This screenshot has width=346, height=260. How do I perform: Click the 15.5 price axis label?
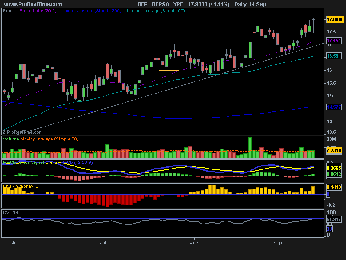pyautogui.click(x=331, y=83)
